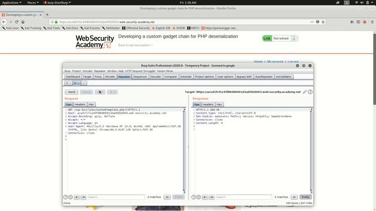Click the Pocket shield icon in the address bar
Viewport: 376px width, 211px height.
tap(317, 22)
